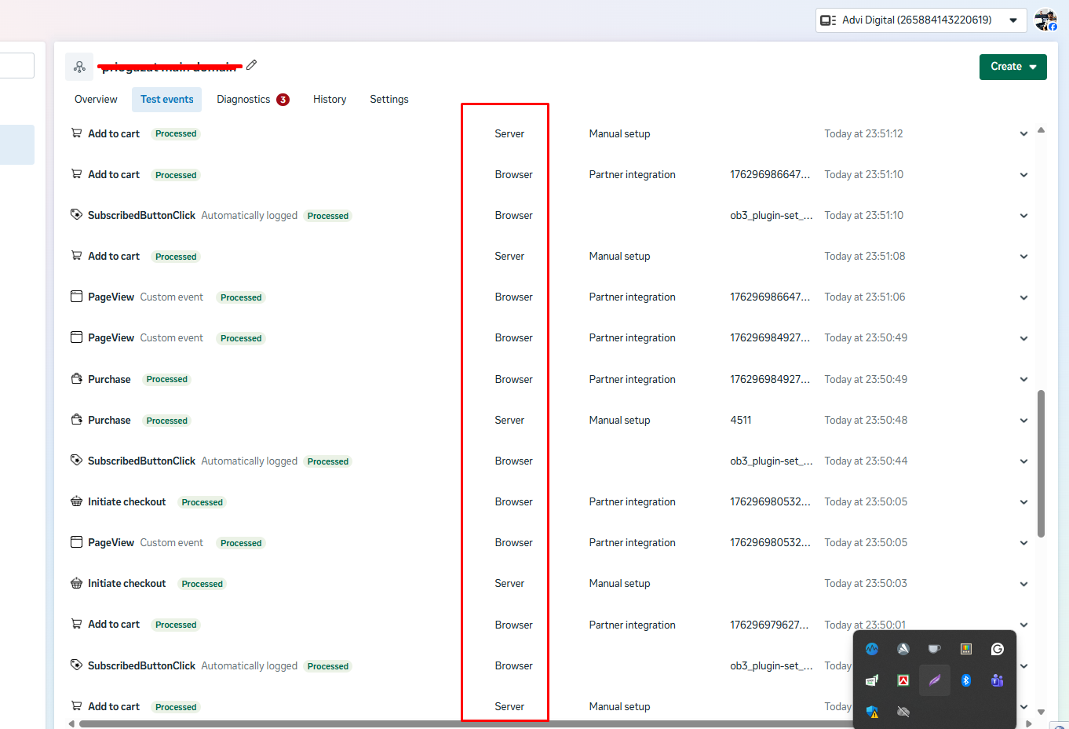Switch to the Overview tab
The image size is (1069, 729).
pos(96,100)
